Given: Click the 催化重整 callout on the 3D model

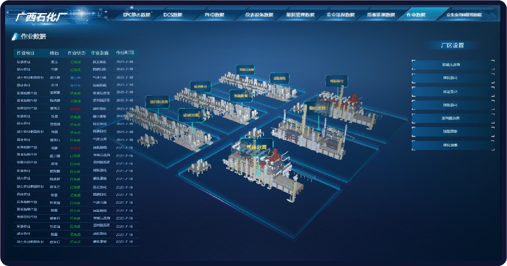Looking at the screenshot, I should click(317, 107).
